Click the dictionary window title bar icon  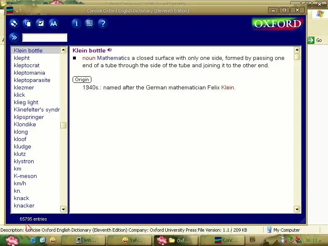coord(10,10)
